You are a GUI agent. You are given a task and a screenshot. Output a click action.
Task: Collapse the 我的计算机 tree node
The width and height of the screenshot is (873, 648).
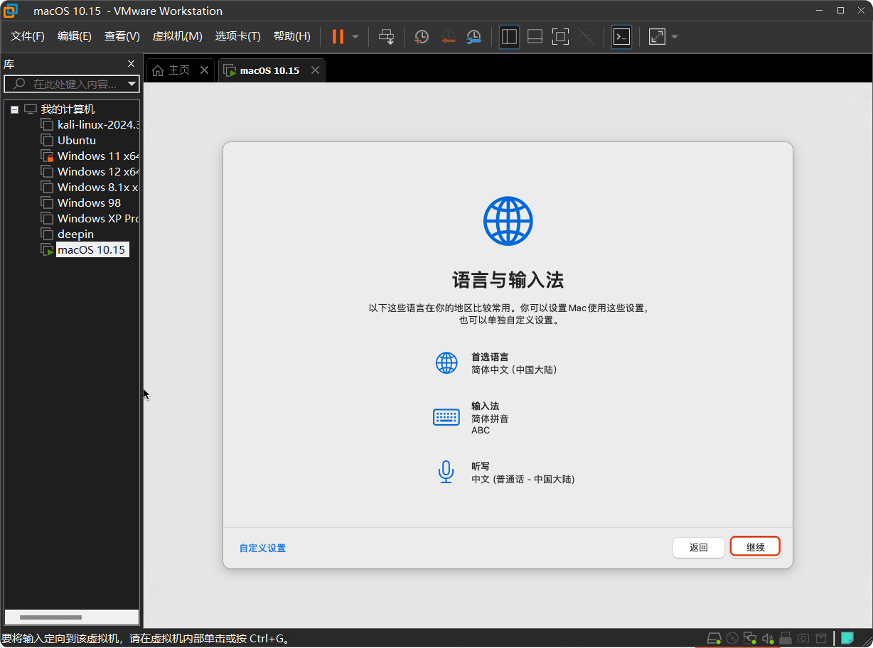coord(14,109)
